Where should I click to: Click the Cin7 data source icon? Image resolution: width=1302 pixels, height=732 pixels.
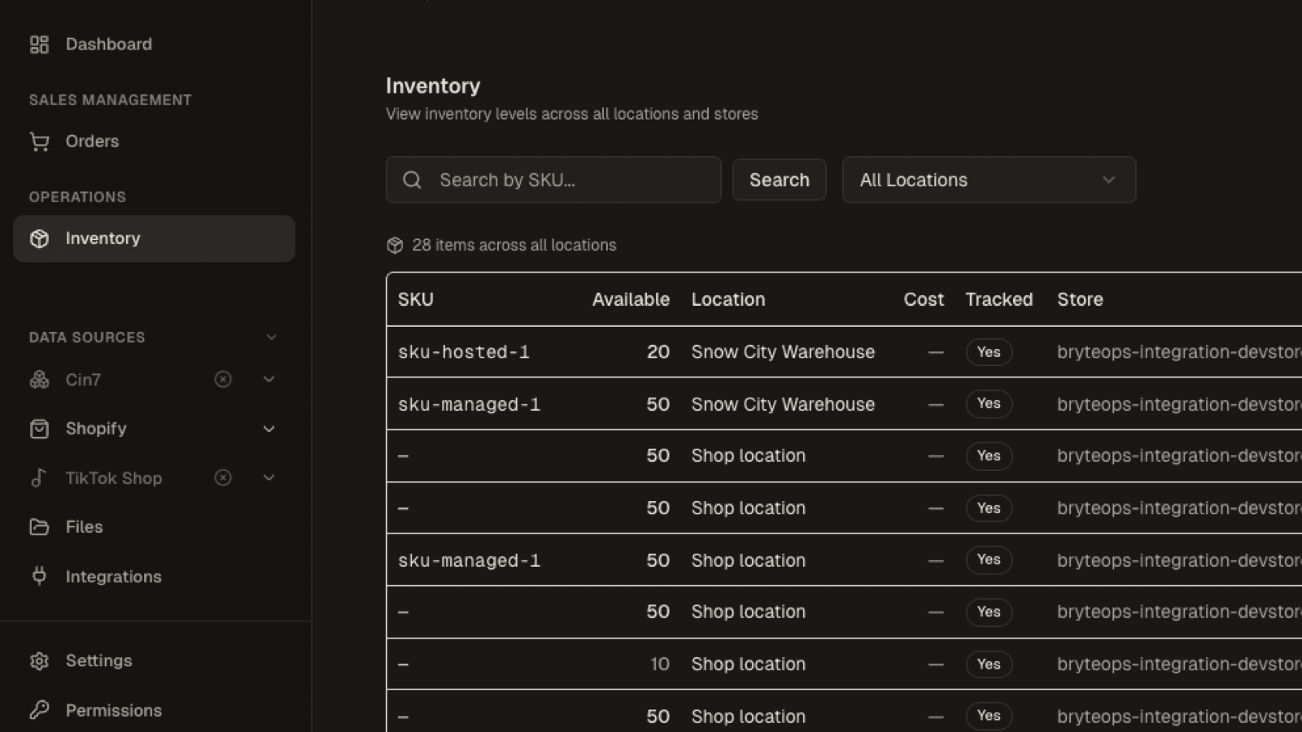pos(39,380)
